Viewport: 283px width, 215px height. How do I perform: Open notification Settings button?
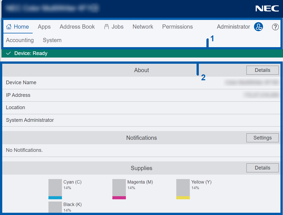262,138
